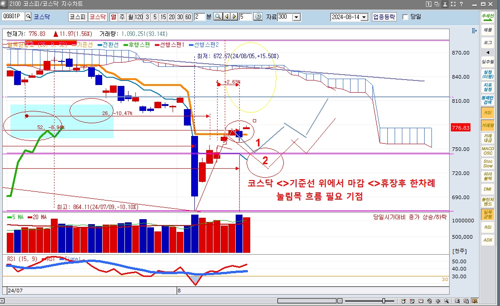Adjust the bottom chart zoom slider handle
The height and width of the screenshot is (306, 500).
click(384, 301)
